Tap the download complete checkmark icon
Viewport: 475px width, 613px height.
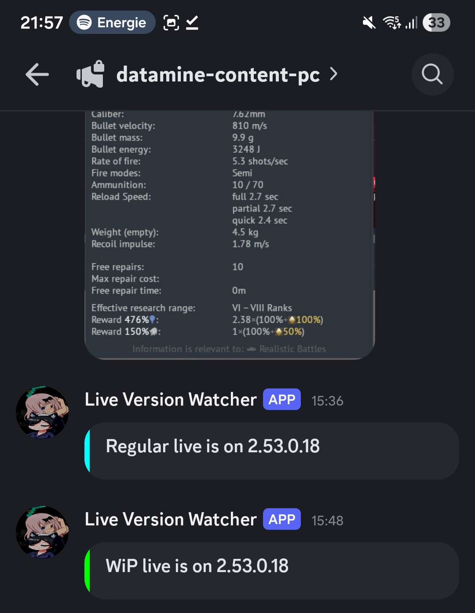tap(192, 22)
